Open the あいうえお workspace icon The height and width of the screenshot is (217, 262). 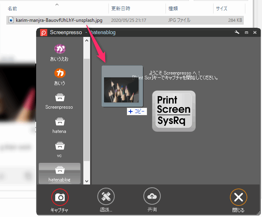point(60,49)
